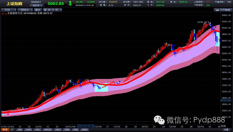Viewport: 233px width, 132px height.
Task: Click the 5400.00 price axis label
Action: pos(226,15)
